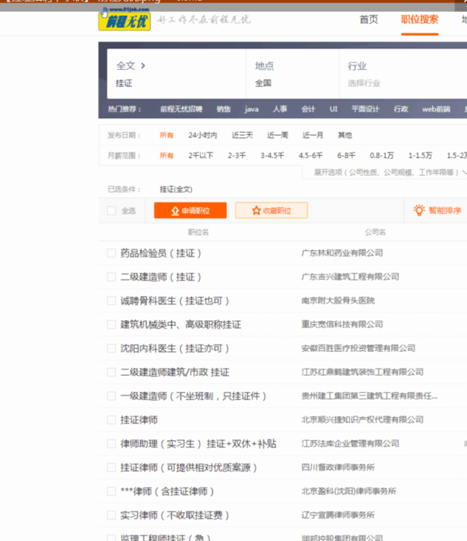Filter publish date by 其他

[345, 135]
